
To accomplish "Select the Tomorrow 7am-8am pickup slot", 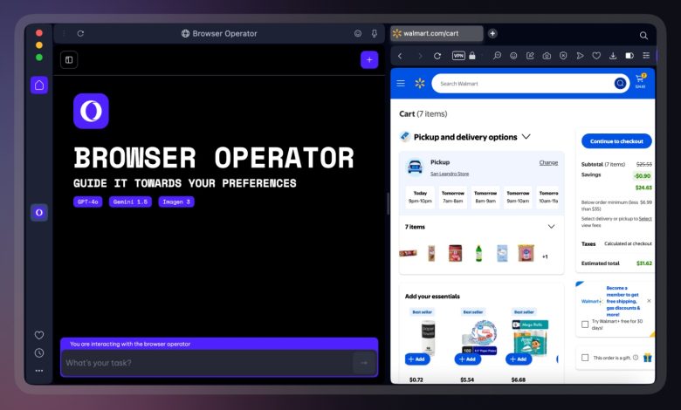I will tap(453, 197).
